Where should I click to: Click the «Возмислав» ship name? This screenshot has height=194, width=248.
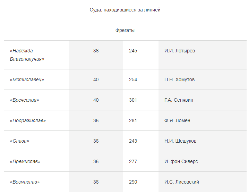[25, 182]
